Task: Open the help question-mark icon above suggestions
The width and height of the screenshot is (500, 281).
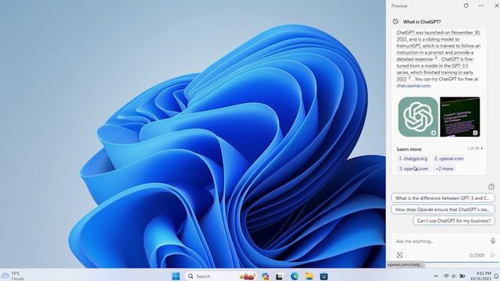Action: (491, 187)
